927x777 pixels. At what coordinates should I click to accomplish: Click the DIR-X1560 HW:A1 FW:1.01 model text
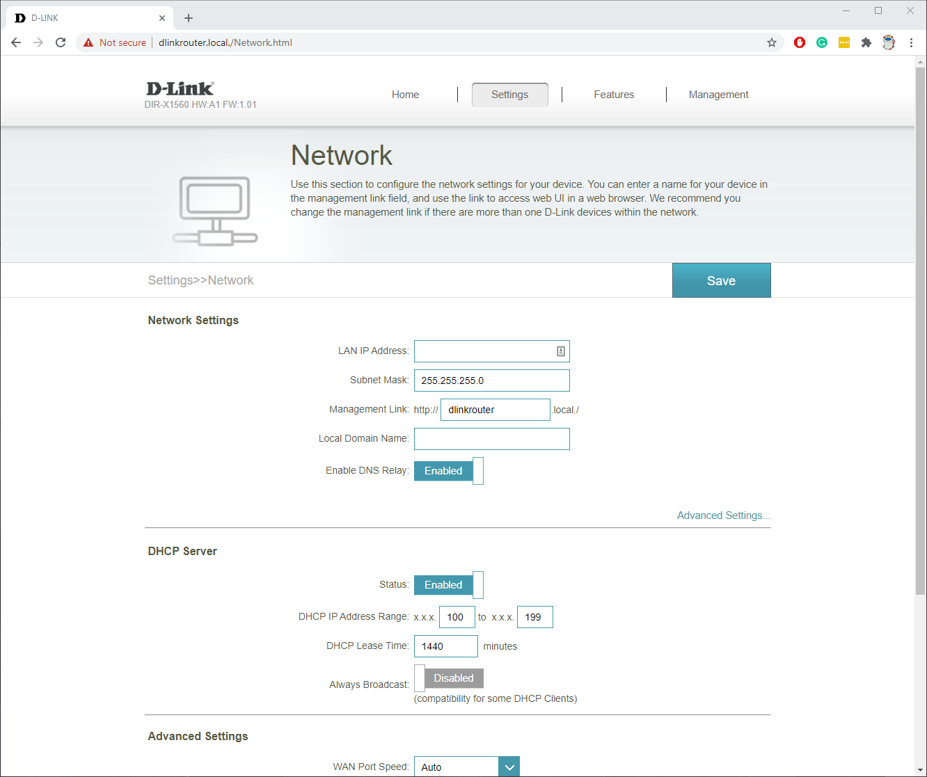(x=200, y=105)
